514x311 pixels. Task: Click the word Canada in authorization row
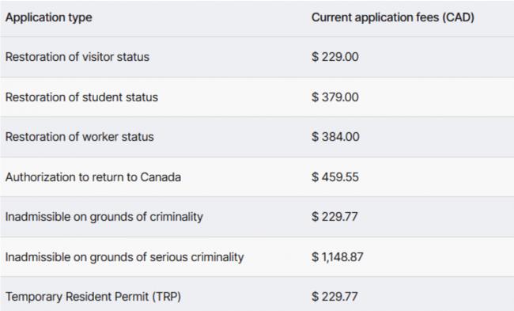click(x=161, y=177)
